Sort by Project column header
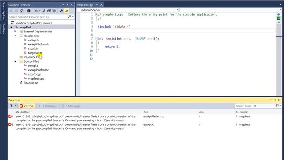This screenshot has width=284, height=160. [x=244, y=112]
